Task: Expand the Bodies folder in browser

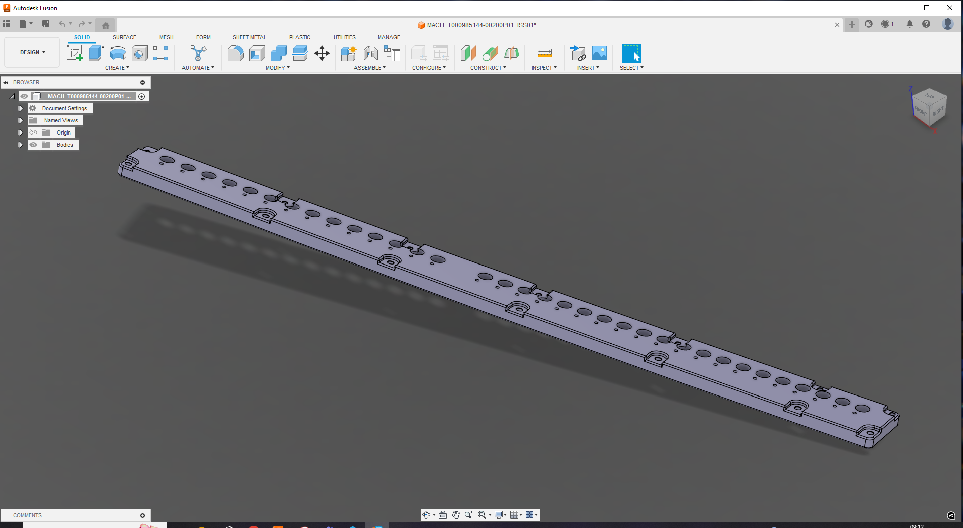Action: click(20, 145)
